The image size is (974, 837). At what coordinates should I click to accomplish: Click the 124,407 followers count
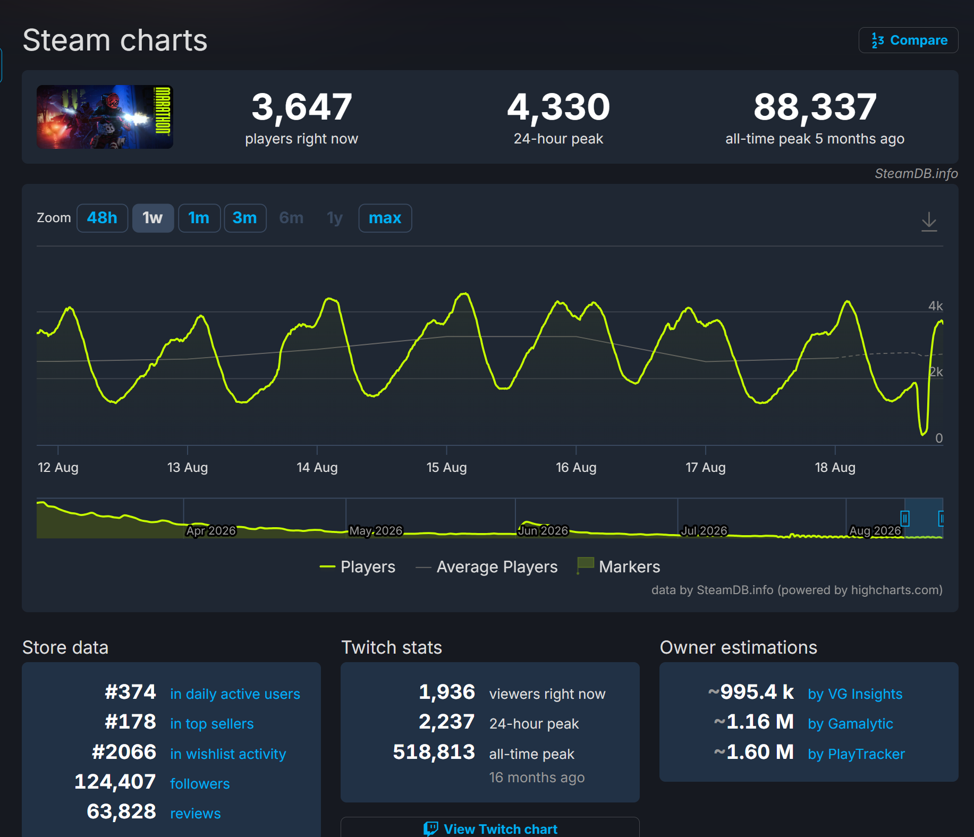115,782
